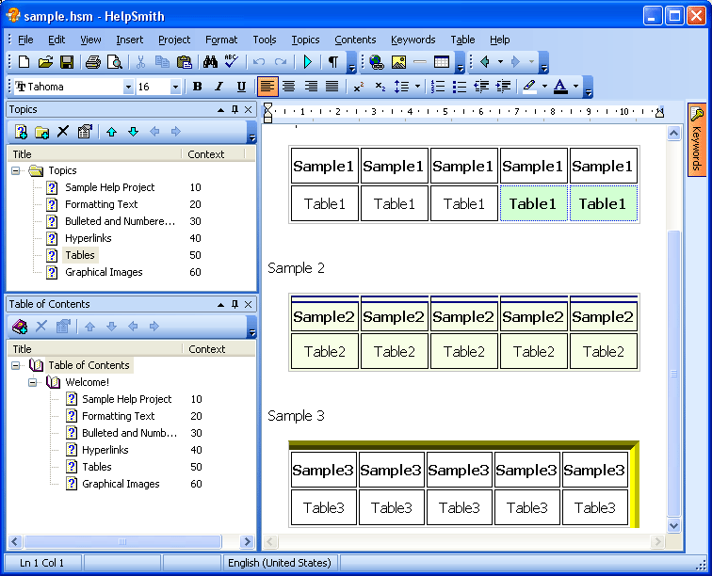Click the green Back navigation arrow
The width and height of the screenshot is (712, 576).
point(484,62)
